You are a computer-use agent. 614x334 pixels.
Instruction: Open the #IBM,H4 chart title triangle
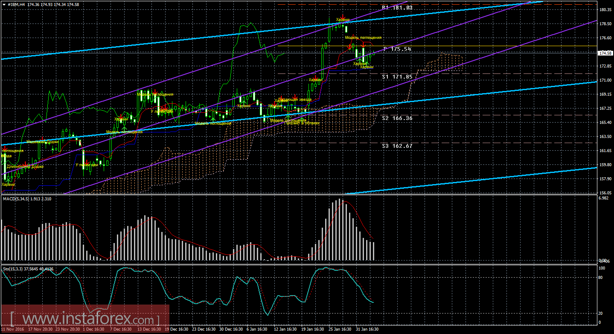point(4,4)
